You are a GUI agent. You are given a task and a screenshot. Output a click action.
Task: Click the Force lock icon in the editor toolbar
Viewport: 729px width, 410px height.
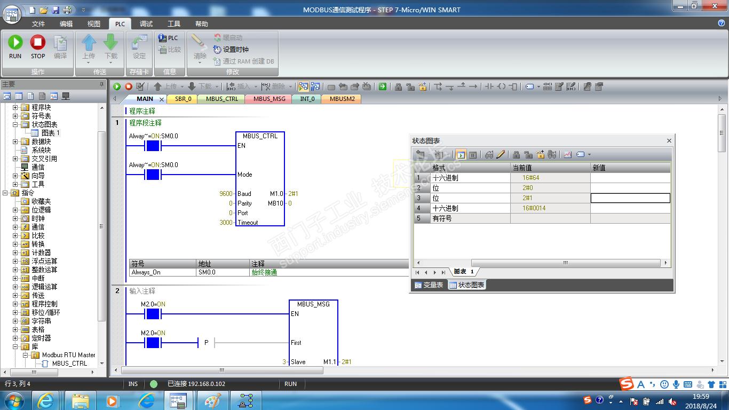(x=398, y=86)
